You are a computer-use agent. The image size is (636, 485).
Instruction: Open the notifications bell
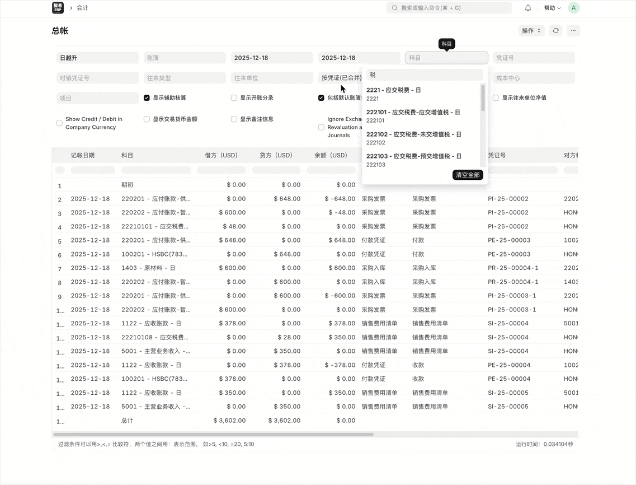[528, 8]
